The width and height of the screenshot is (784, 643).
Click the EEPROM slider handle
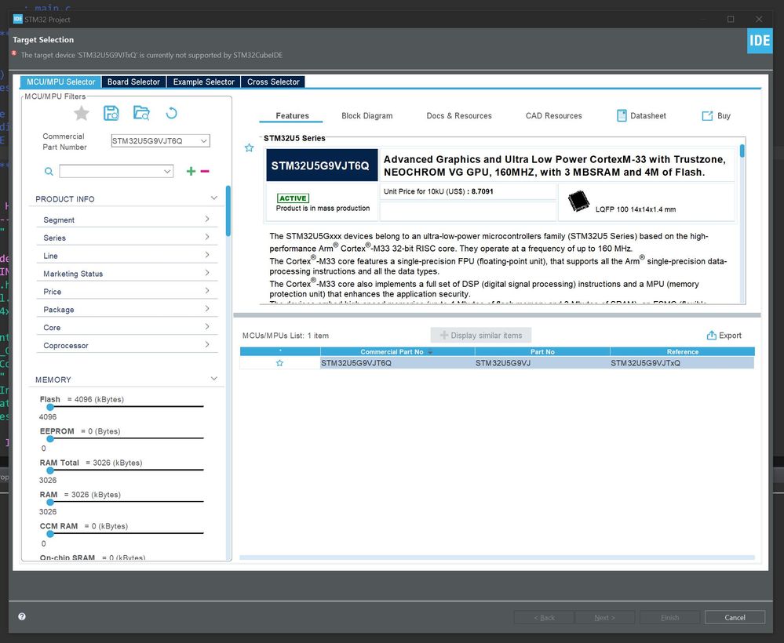click(x=50, y=438)
